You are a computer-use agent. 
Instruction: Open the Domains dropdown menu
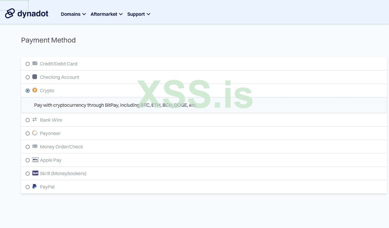pyautogui.click(x=73, y=14)
